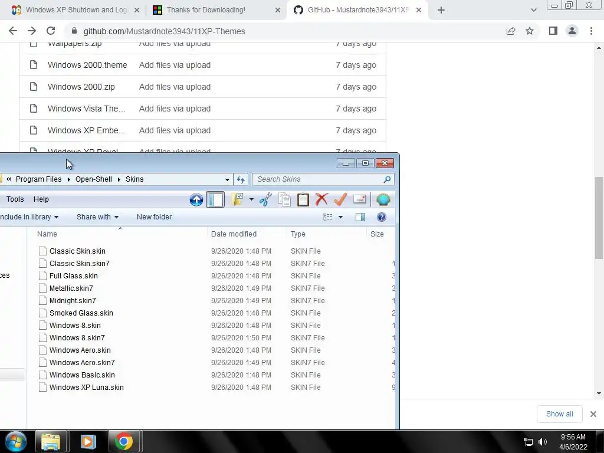Go back with Chrome's back arrow
604x453 pixels.
click(13, 31)
